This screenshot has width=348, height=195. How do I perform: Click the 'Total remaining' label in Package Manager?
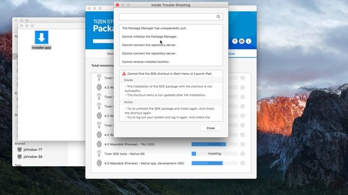pos(102,66)
